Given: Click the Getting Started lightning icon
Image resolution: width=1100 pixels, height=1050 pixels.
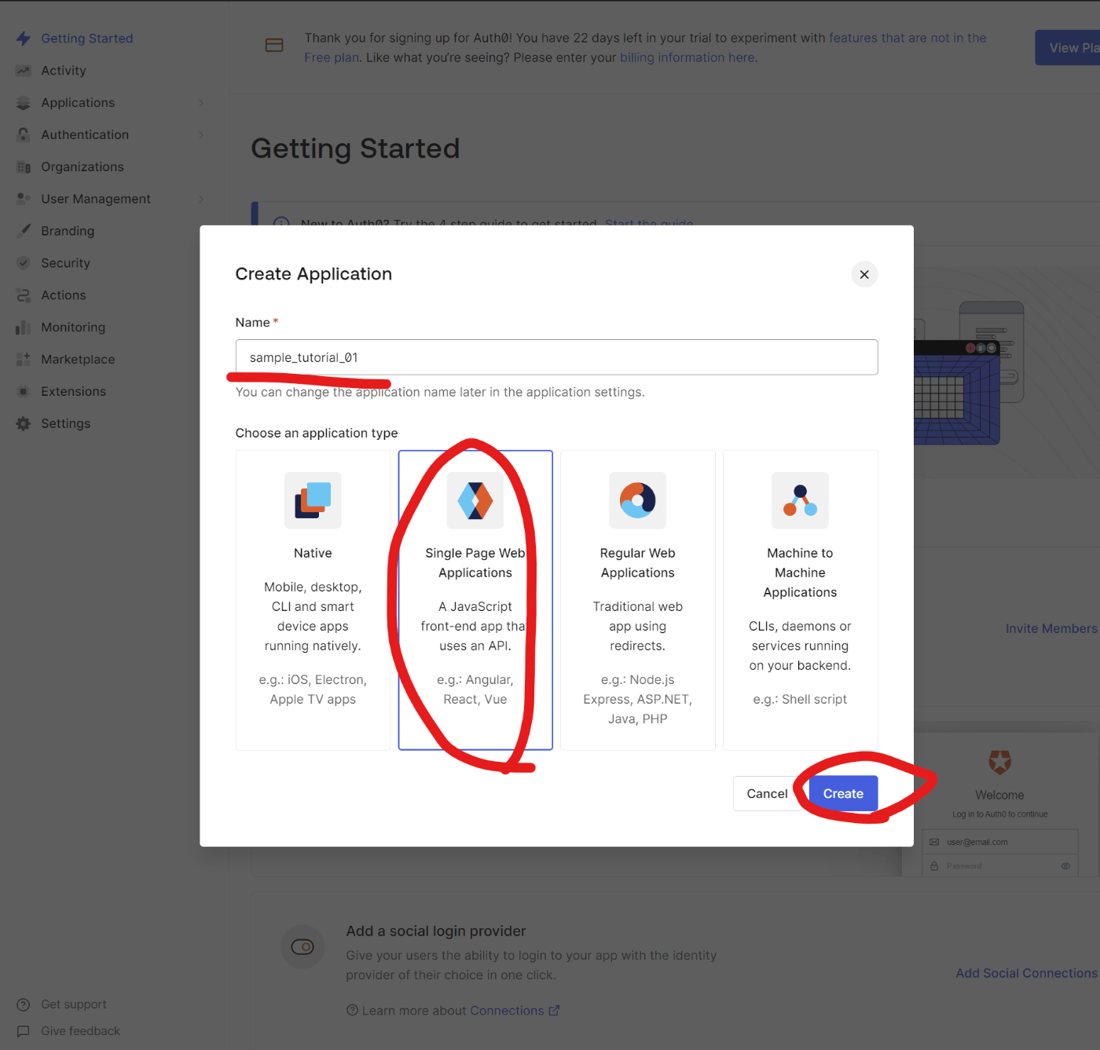Looking at the screenshot, I should click(x=24, y=38).
